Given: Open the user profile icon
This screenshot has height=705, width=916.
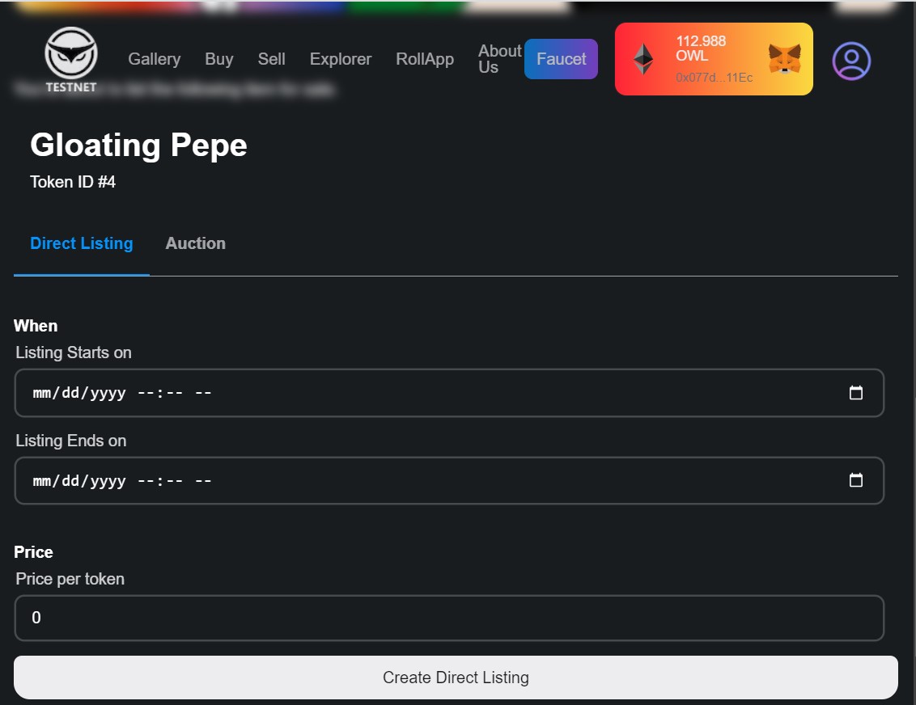Looking at the screenshot, I should coord(851,61).
